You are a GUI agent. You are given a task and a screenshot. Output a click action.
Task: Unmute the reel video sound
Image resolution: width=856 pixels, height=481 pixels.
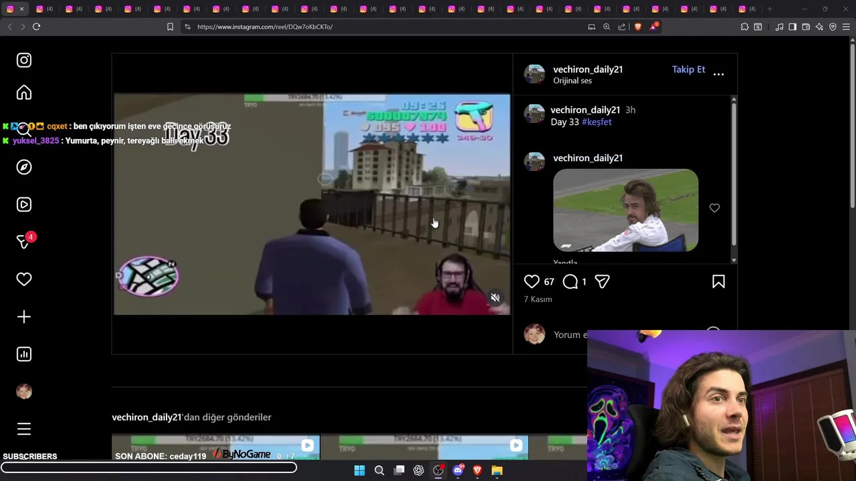point(495,298)
